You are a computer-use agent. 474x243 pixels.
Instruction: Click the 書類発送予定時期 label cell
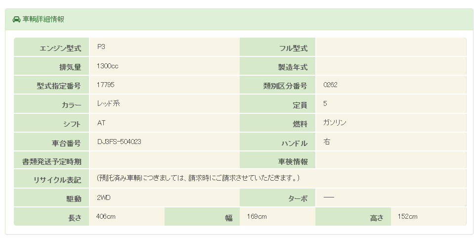click(x=52, y=161)
